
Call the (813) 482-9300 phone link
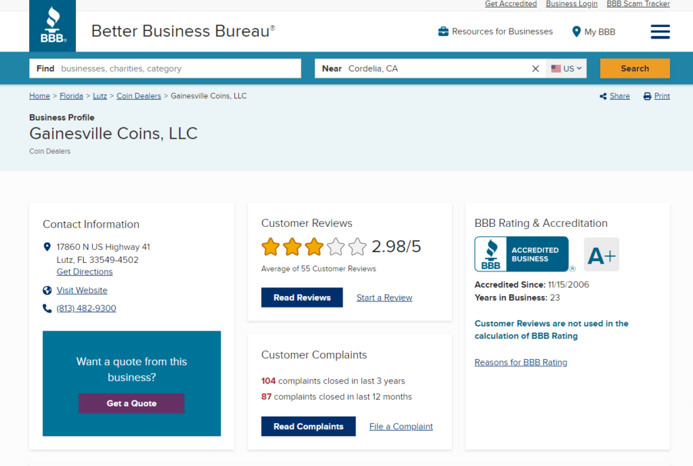(86, 308)
